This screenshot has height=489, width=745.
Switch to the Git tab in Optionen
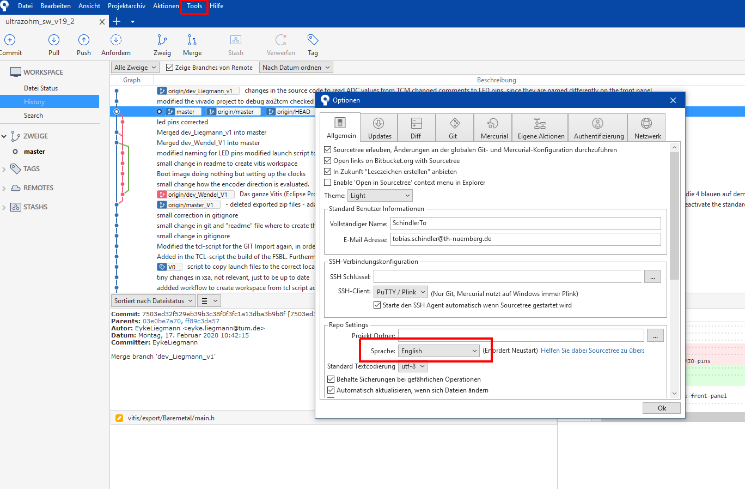pos(454,127)
